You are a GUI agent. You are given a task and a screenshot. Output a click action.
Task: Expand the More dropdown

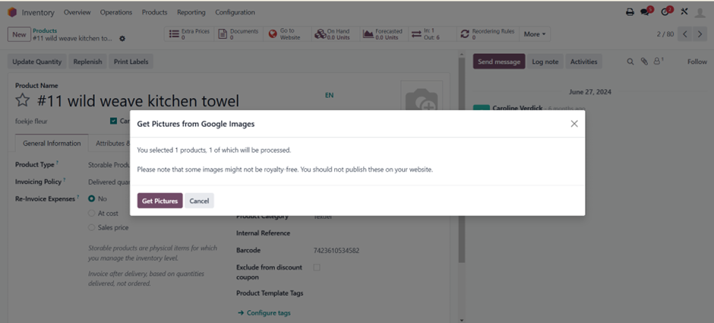[535, 34]
